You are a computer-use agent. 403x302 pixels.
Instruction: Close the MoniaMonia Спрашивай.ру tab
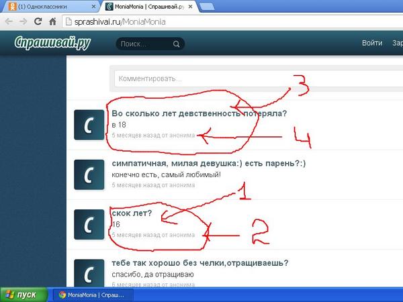point(191,7)
